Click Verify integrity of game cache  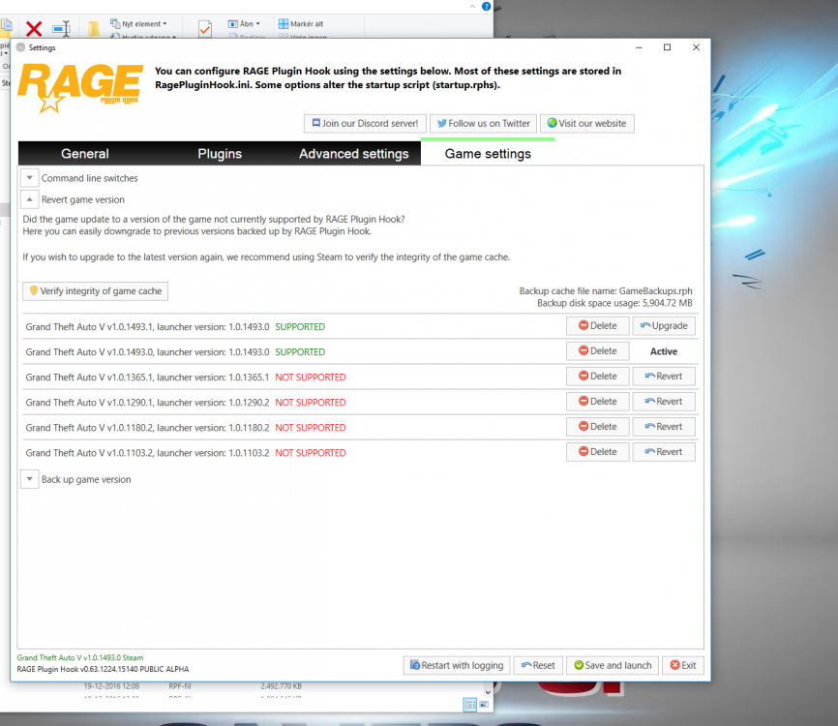coord(95,291)
